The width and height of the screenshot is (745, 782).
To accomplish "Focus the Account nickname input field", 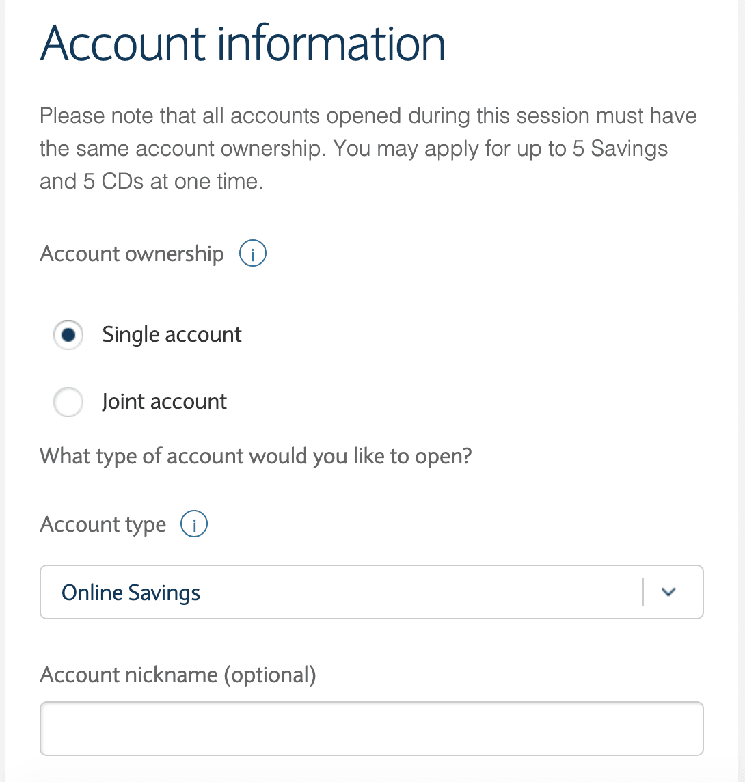I will click(x=372, y=729).
